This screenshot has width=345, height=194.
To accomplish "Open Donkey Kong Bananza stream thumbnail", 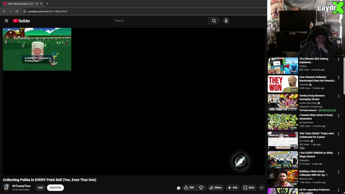I will coord(283,102).
